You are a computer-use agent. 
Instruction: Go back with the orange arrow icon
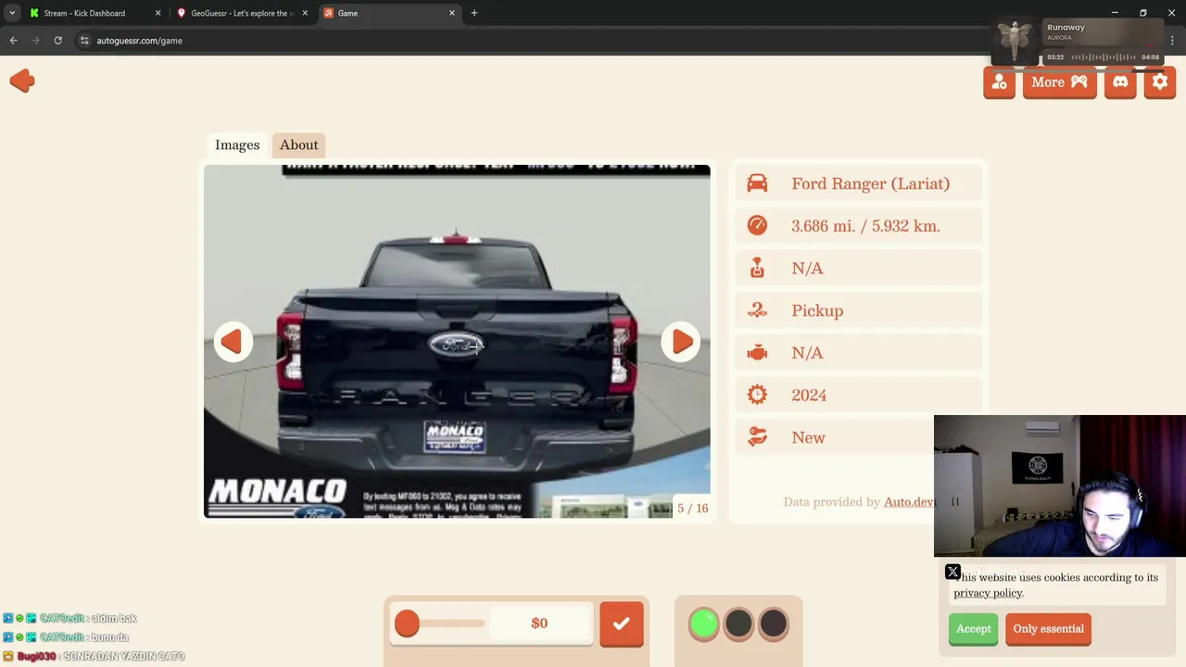tap(22, 82)
